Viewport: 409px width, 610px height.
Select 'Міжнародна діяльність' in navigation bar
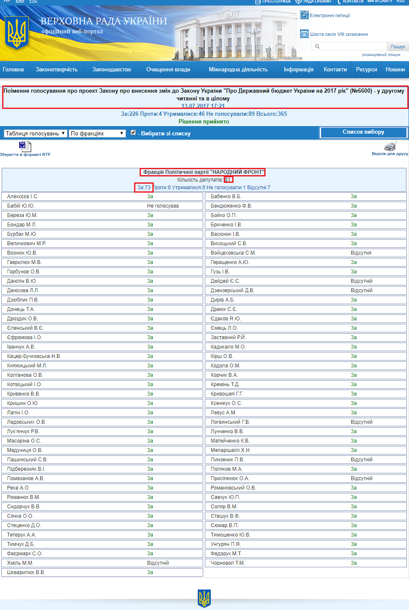pos(238,70)
